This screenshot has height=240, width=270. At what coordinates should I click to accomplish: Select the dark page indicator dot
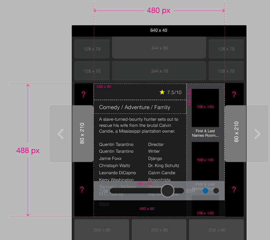pyautogui.click(x=216, y=191)
